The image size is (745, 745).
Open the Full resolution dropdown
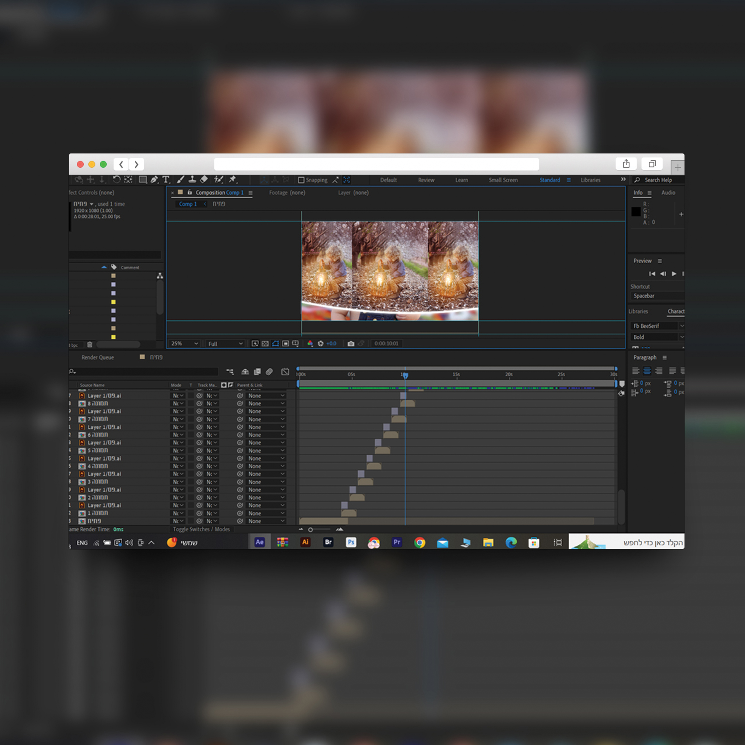(225, 343)
